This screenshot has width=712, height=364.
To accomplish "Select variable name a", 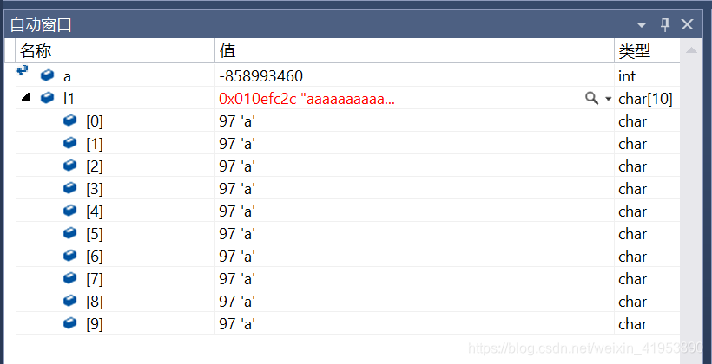I will (x=67, y=76).
